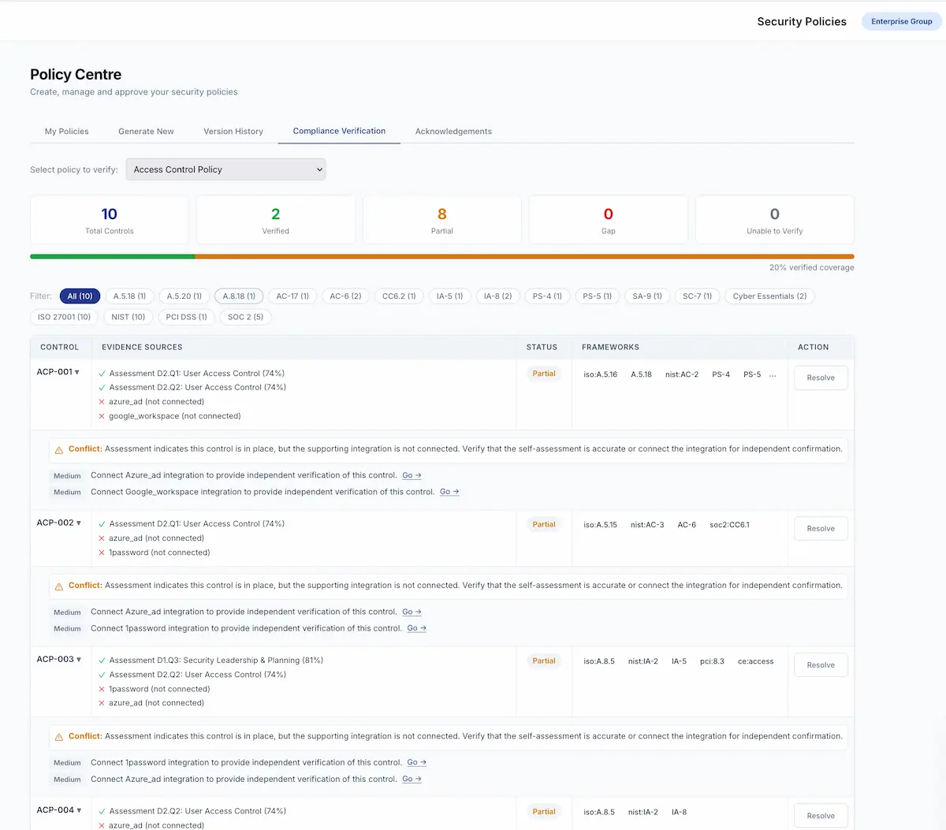
Task: Click the Total Controls stat card
Action: [109, 219]
